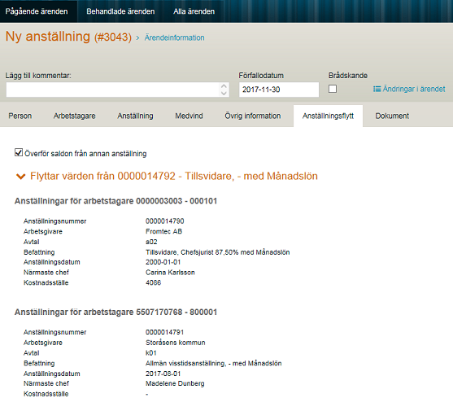Open the Medvind tab
The height and width of the screenshot is (411, 453).
[x=189, y=116]
